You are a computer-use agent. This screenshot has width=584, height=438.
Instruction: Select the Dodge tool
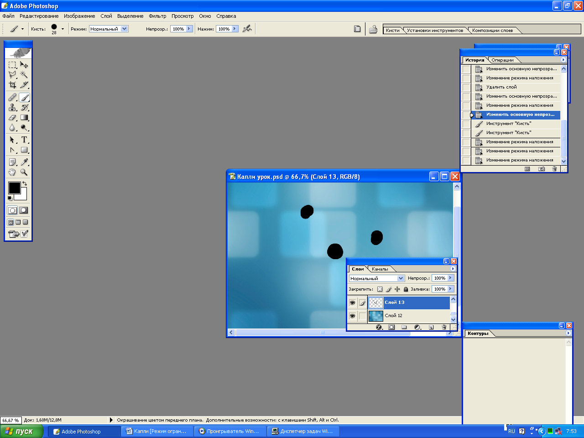24,128
